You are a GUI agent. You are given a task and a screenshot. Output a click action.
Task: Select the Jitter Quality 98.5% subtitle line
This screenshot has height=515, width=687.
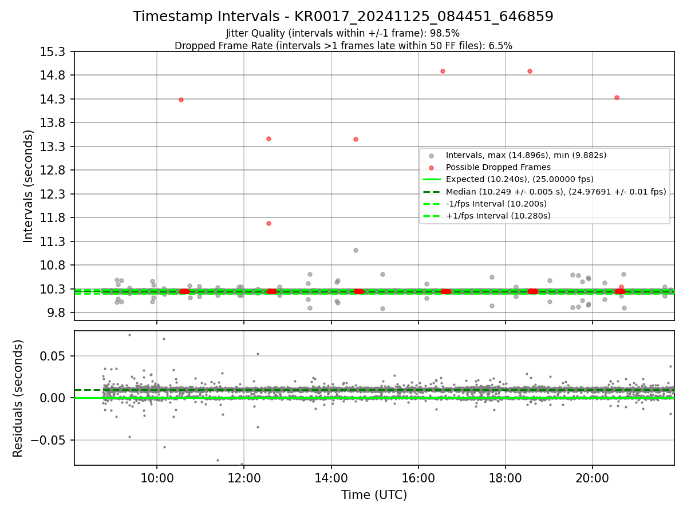click(343, 33)
